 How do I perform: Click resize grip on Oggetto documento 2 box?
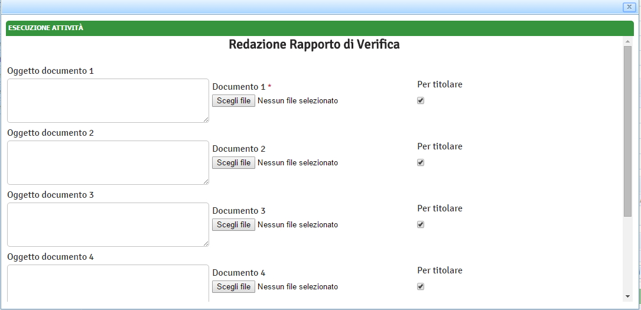(206, 181)
